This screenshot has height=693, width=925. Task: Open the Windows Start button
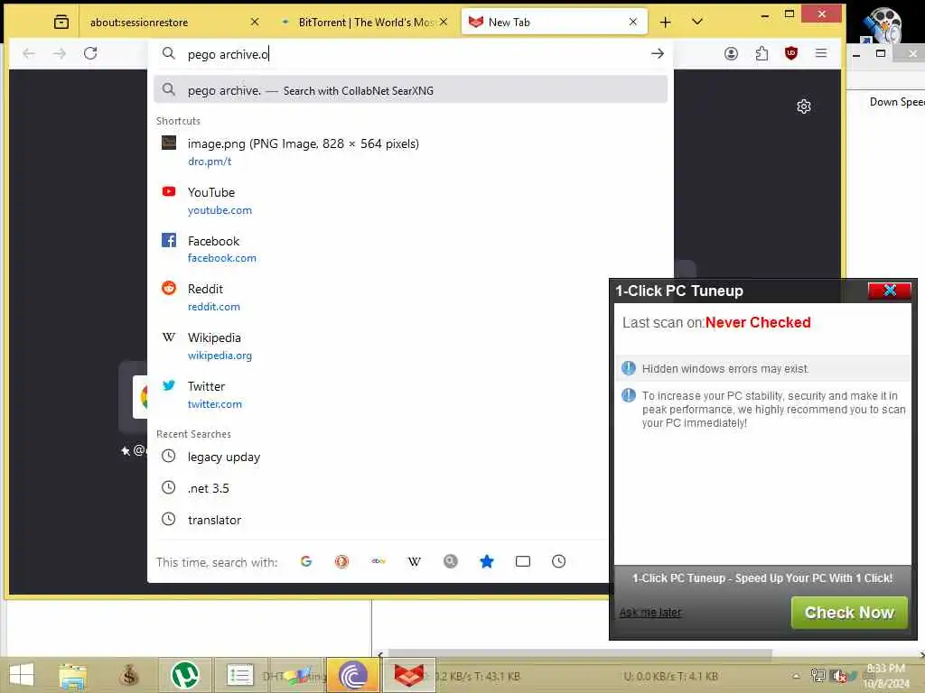(22, 675)
